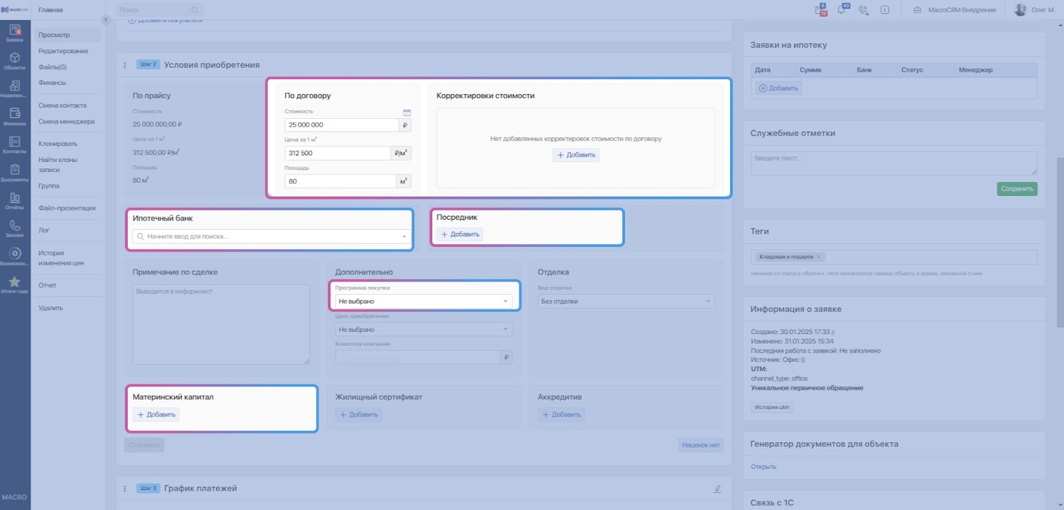This screenshot has height=510, width=1064.
Task: Open the Объекты sidebar icon
Action: 15,60
